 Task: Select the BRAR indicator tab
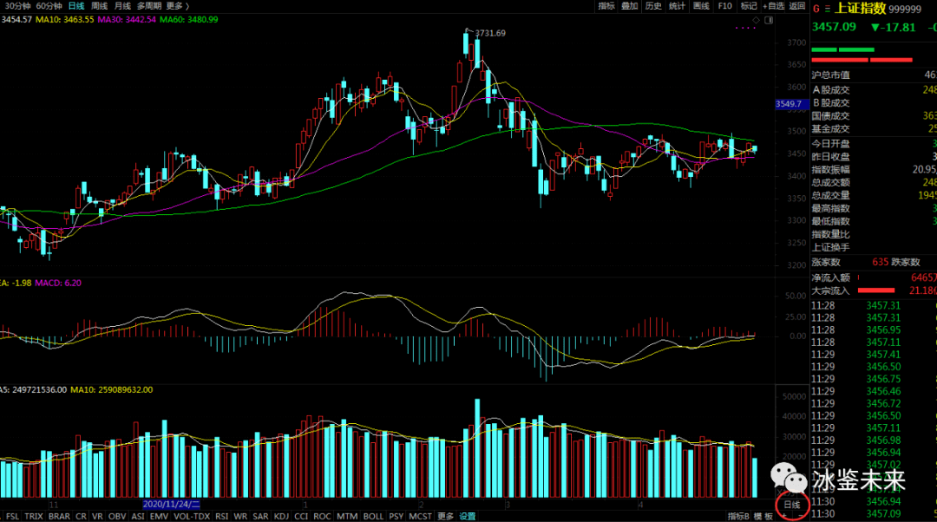(x=59, y=516)
